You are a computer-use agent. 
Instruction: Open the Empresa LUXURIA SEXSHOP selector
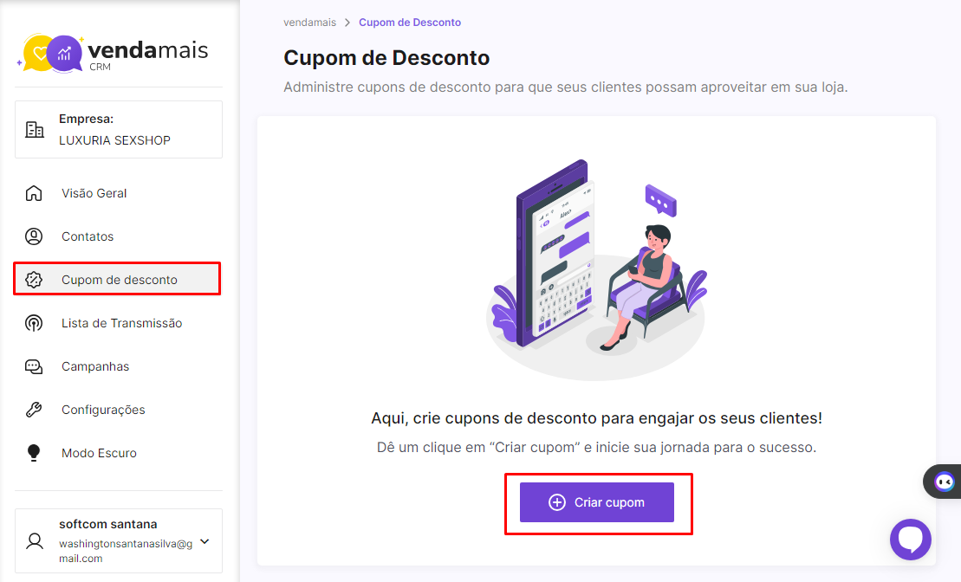point(119,129)
